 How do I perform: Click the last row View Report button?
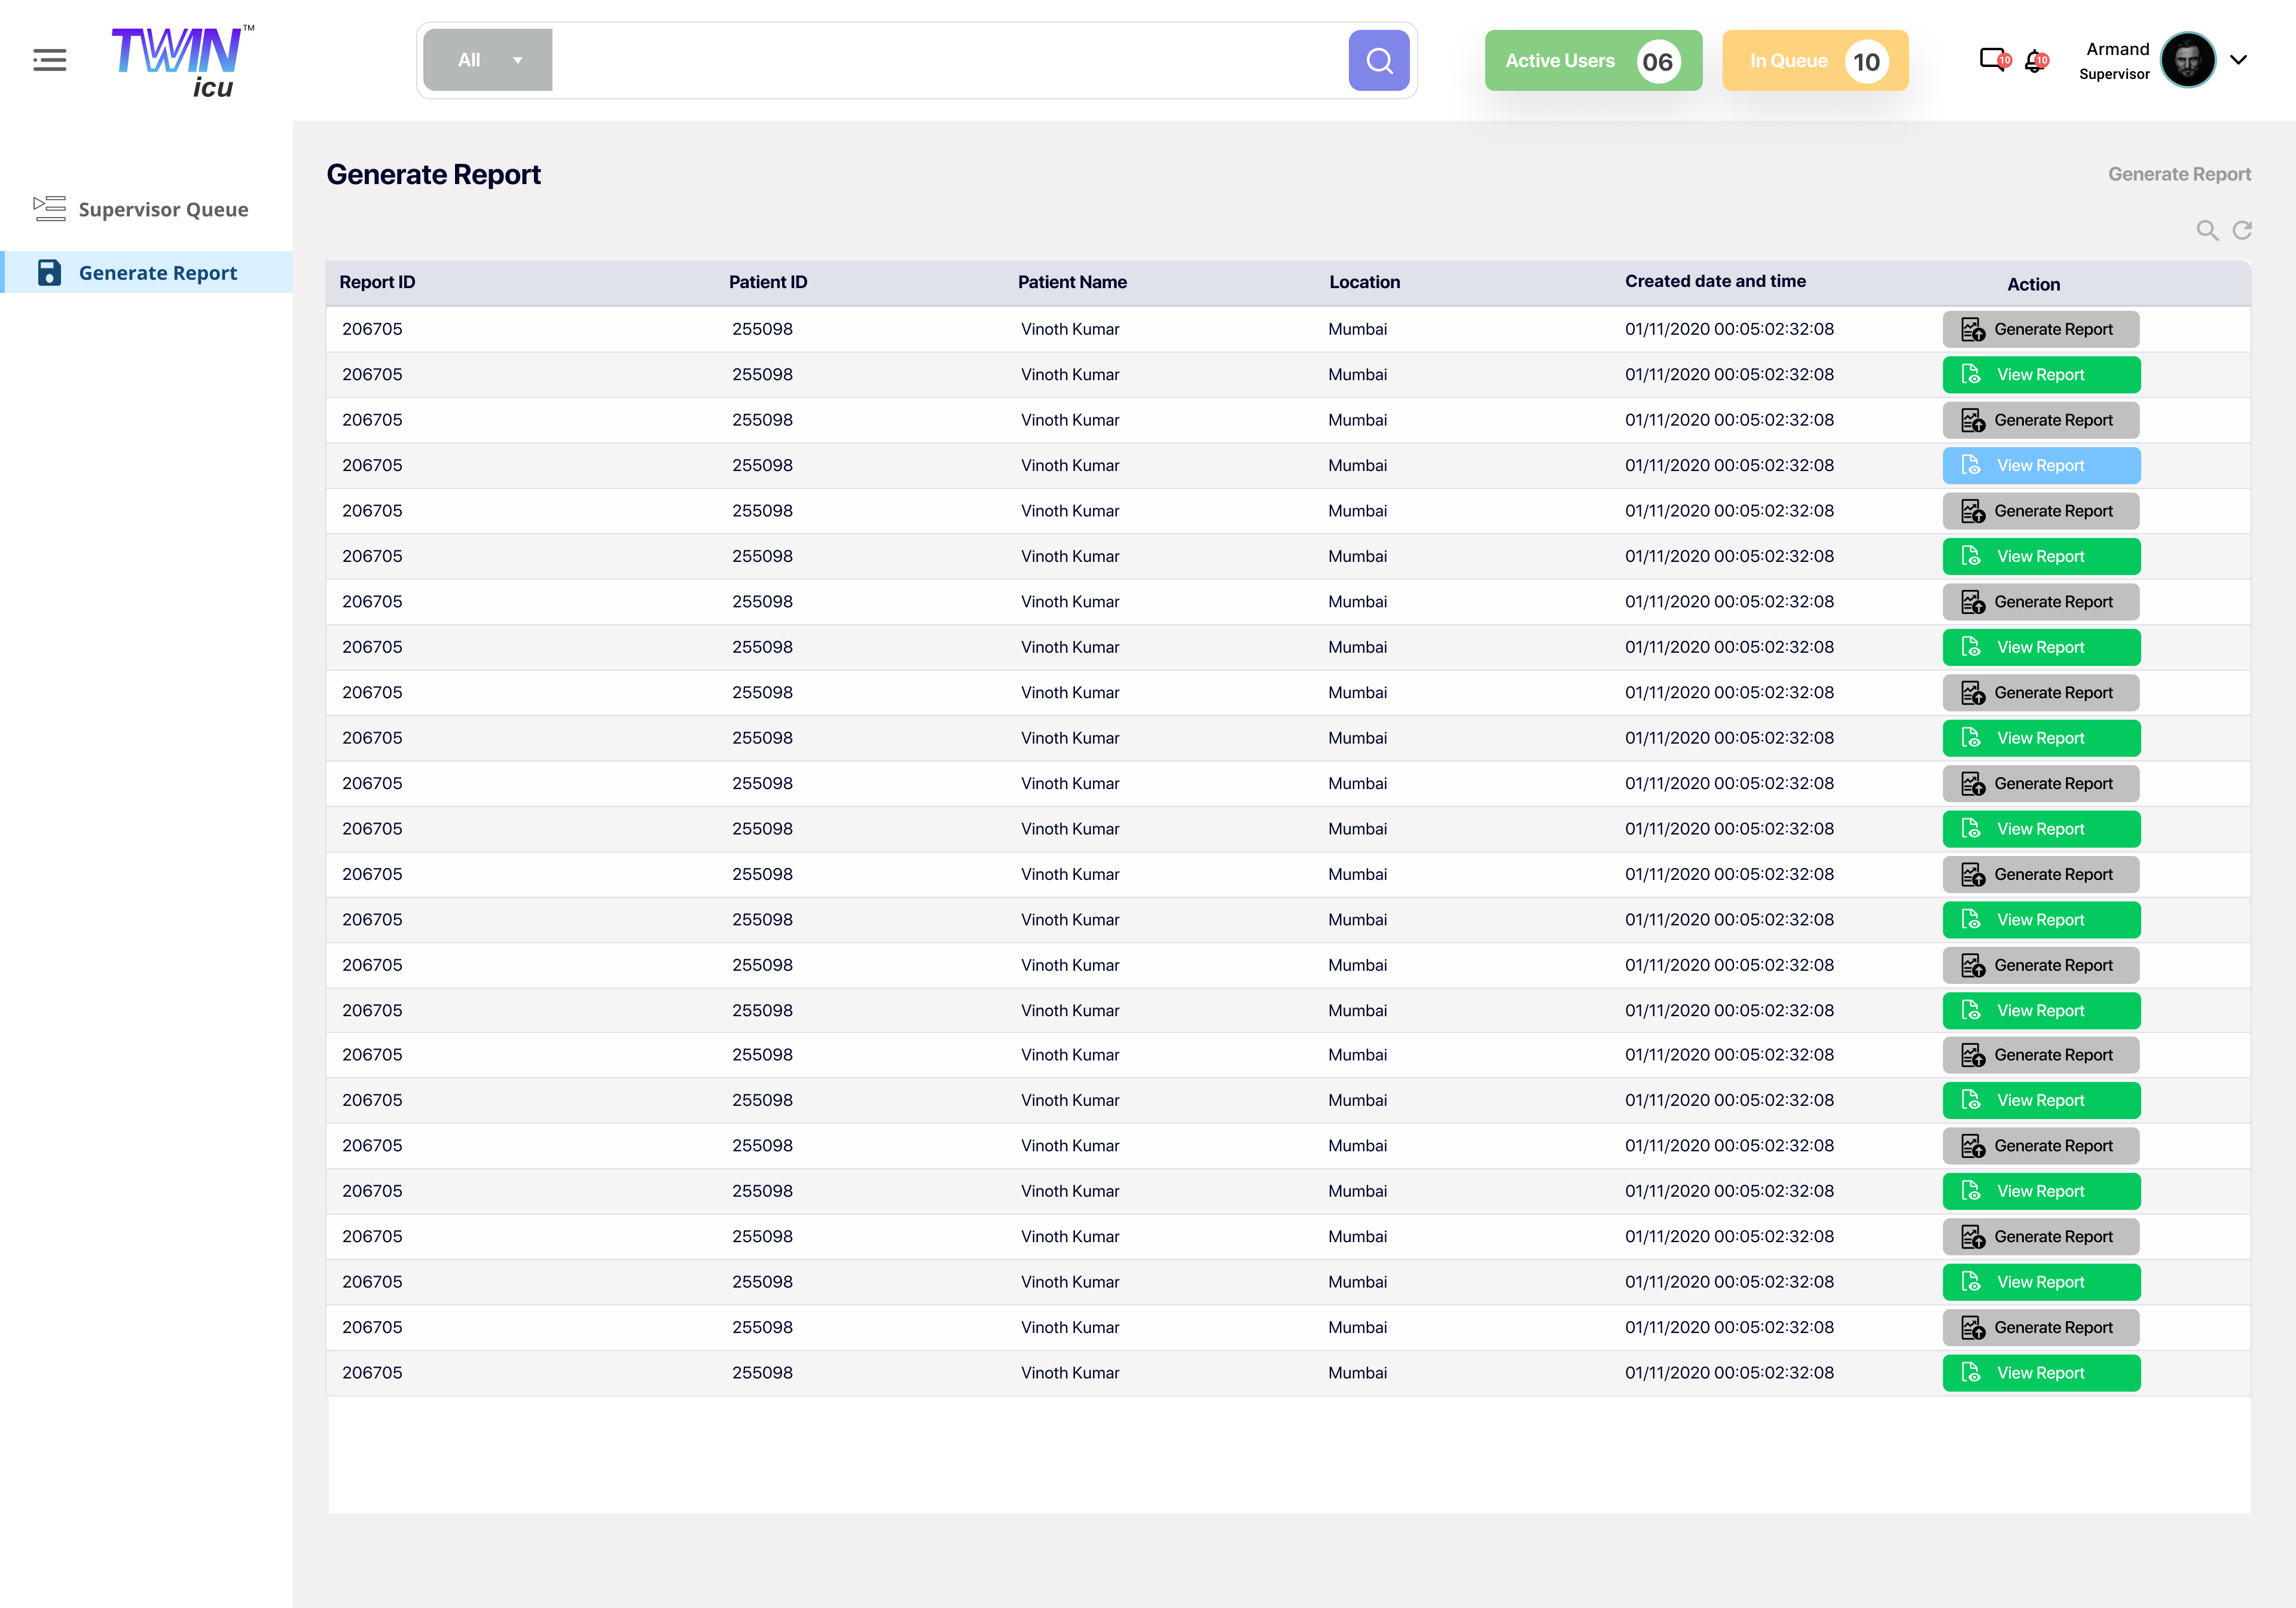pos(2040,1373)
